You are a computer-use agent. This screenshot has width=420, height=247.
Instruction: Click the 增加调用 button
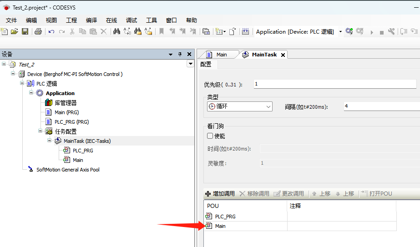click(x=220, y=194)
